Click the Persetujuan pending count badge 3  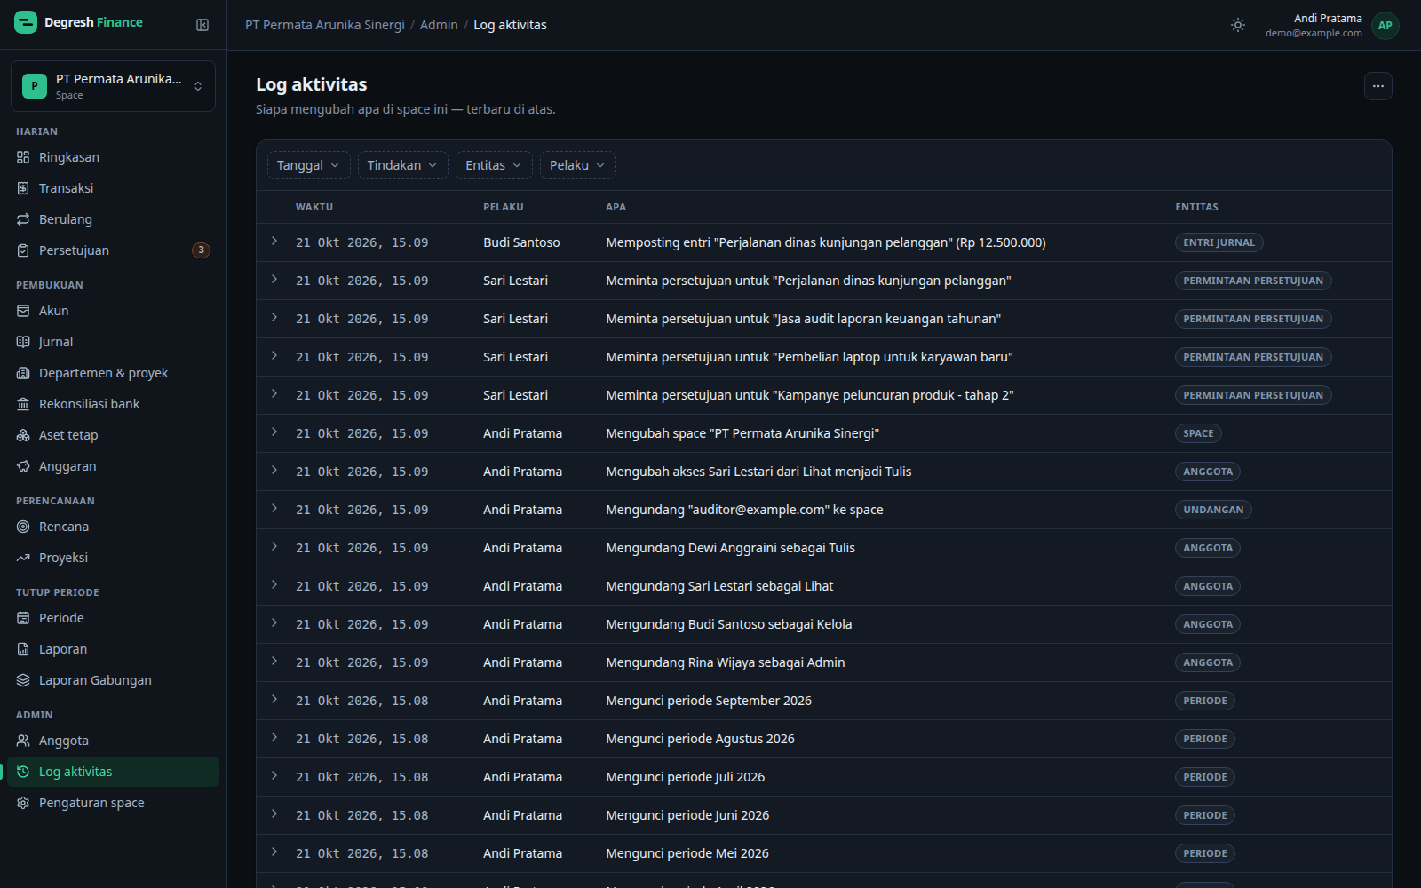click(x=202, y=250)
